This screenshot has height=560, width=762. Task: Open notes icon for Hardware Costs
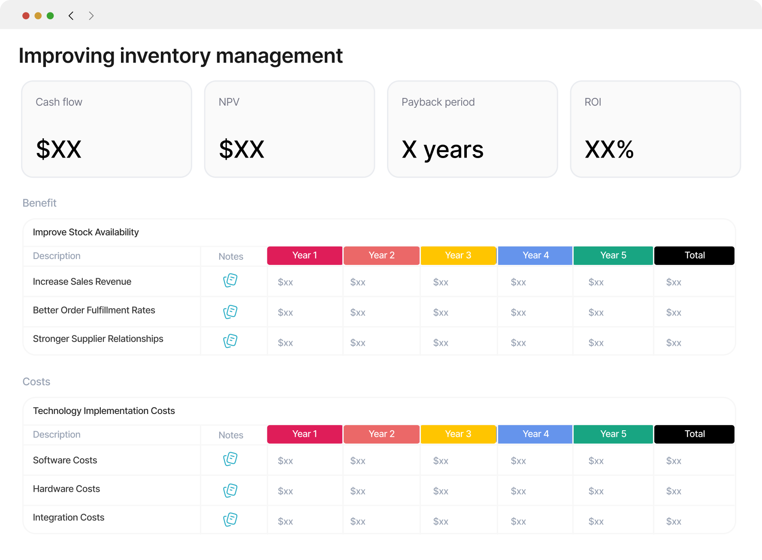pyautogui.click(x=230, y=490)
